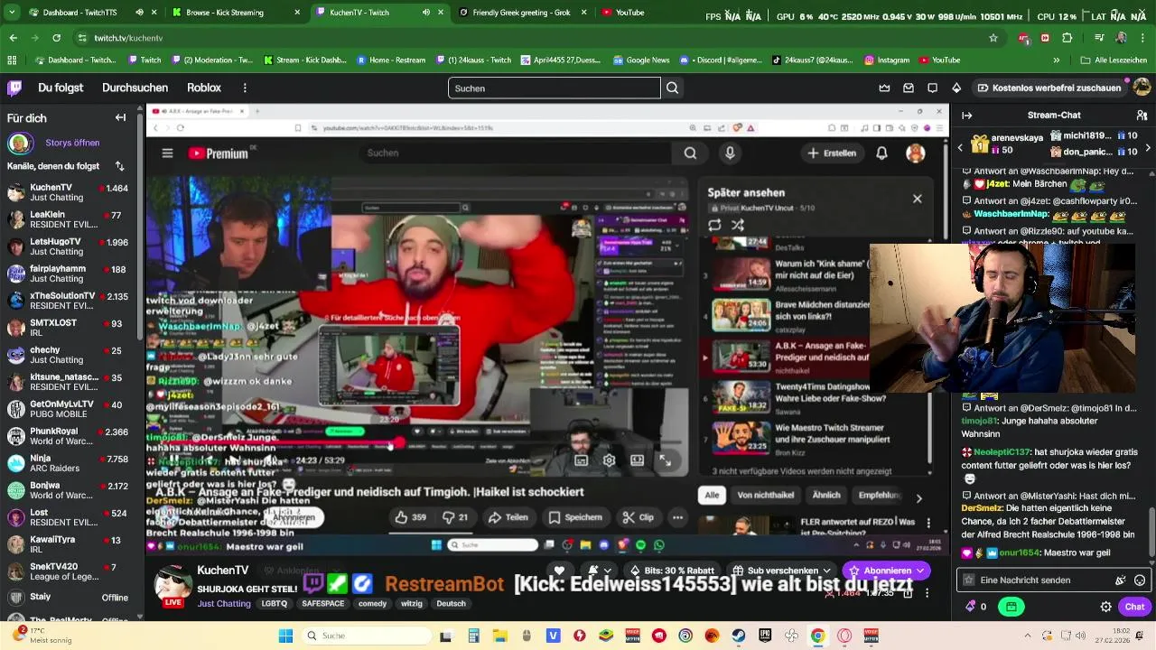The height and width of the screenshot is (650, 1156).
Task: Open Twitch whispers speech-bubble icon
Action: 932,88
